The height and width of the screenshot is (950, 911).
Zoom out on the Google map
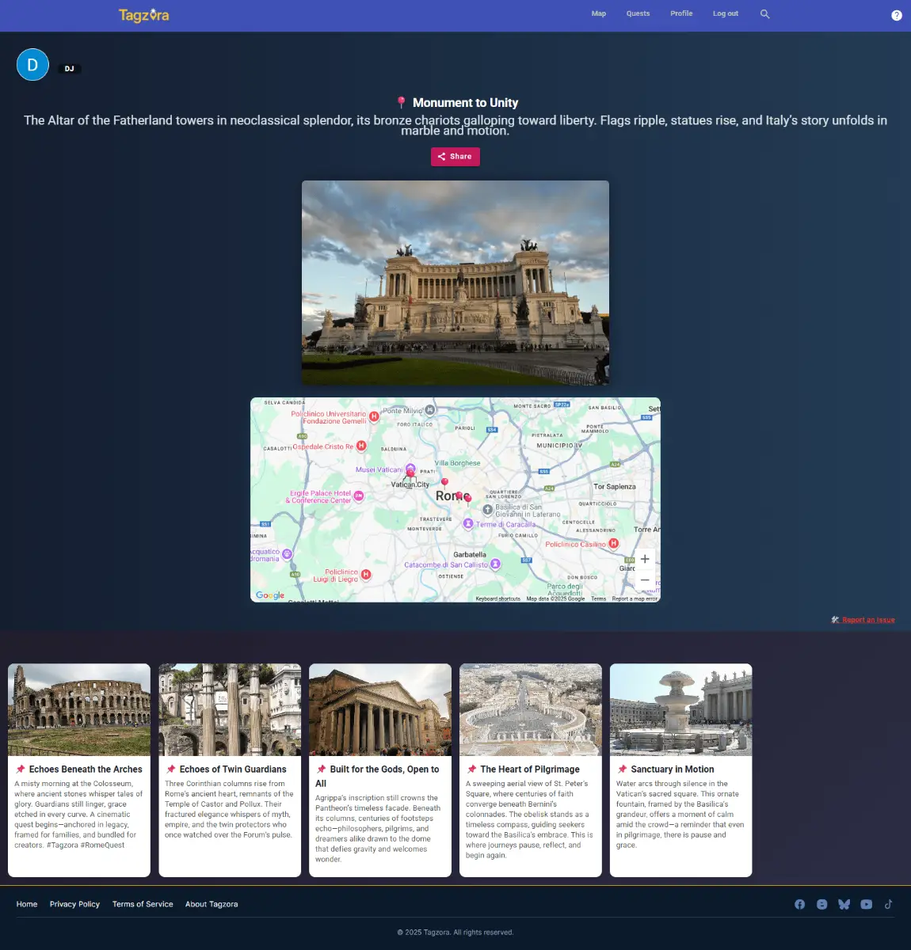click(x=645, y=580)
